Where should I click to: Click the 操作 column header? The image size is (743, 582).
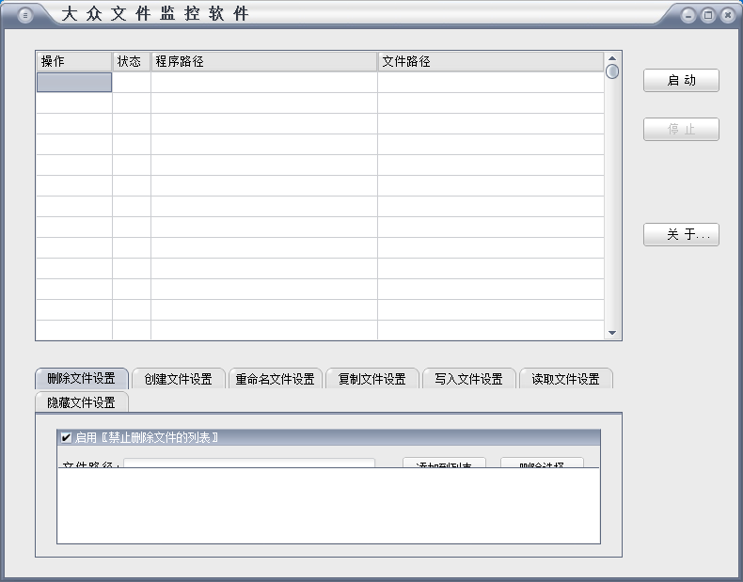(73, 62)
